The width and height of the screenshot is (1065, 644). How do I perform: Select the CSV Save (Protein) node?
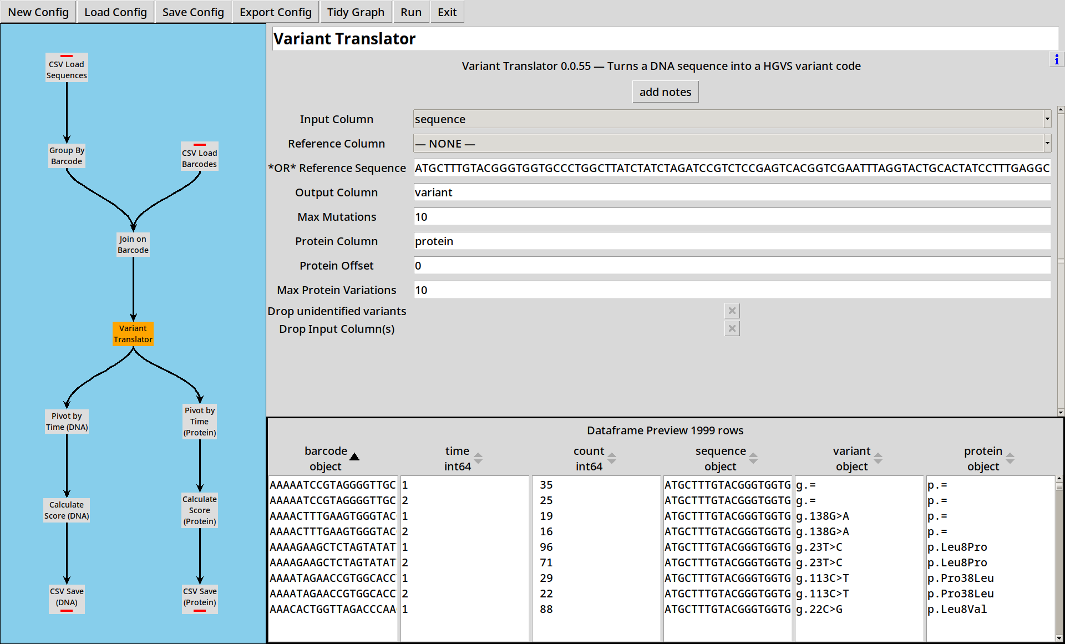(x=200, y=599)
